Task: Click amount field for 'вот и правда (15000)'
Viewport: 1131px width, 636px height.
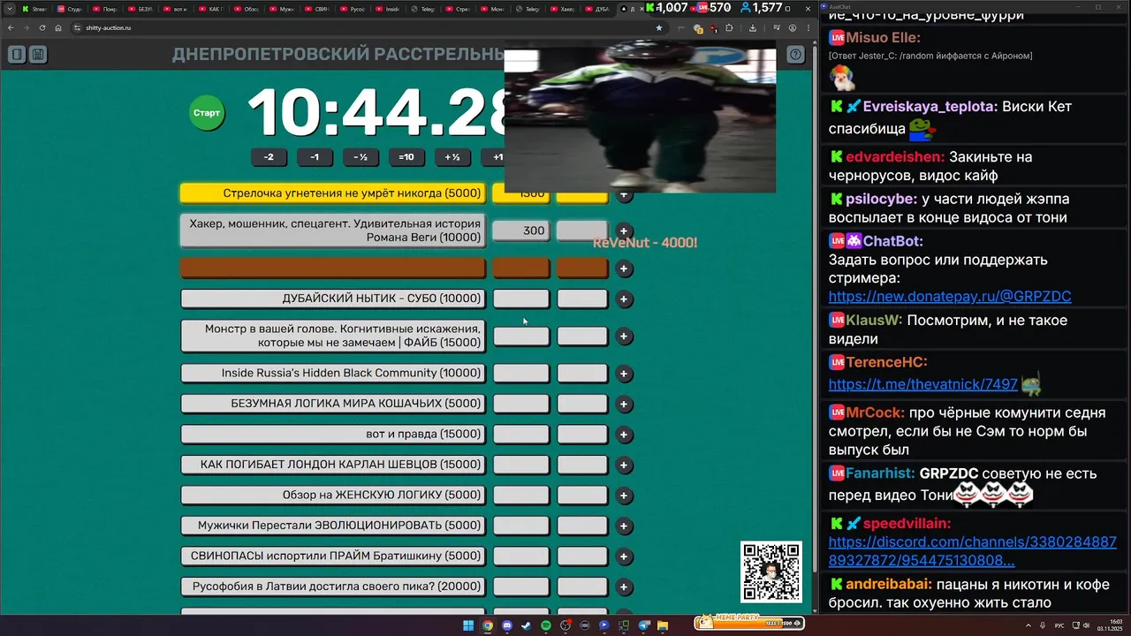Action: click(520, 435)
